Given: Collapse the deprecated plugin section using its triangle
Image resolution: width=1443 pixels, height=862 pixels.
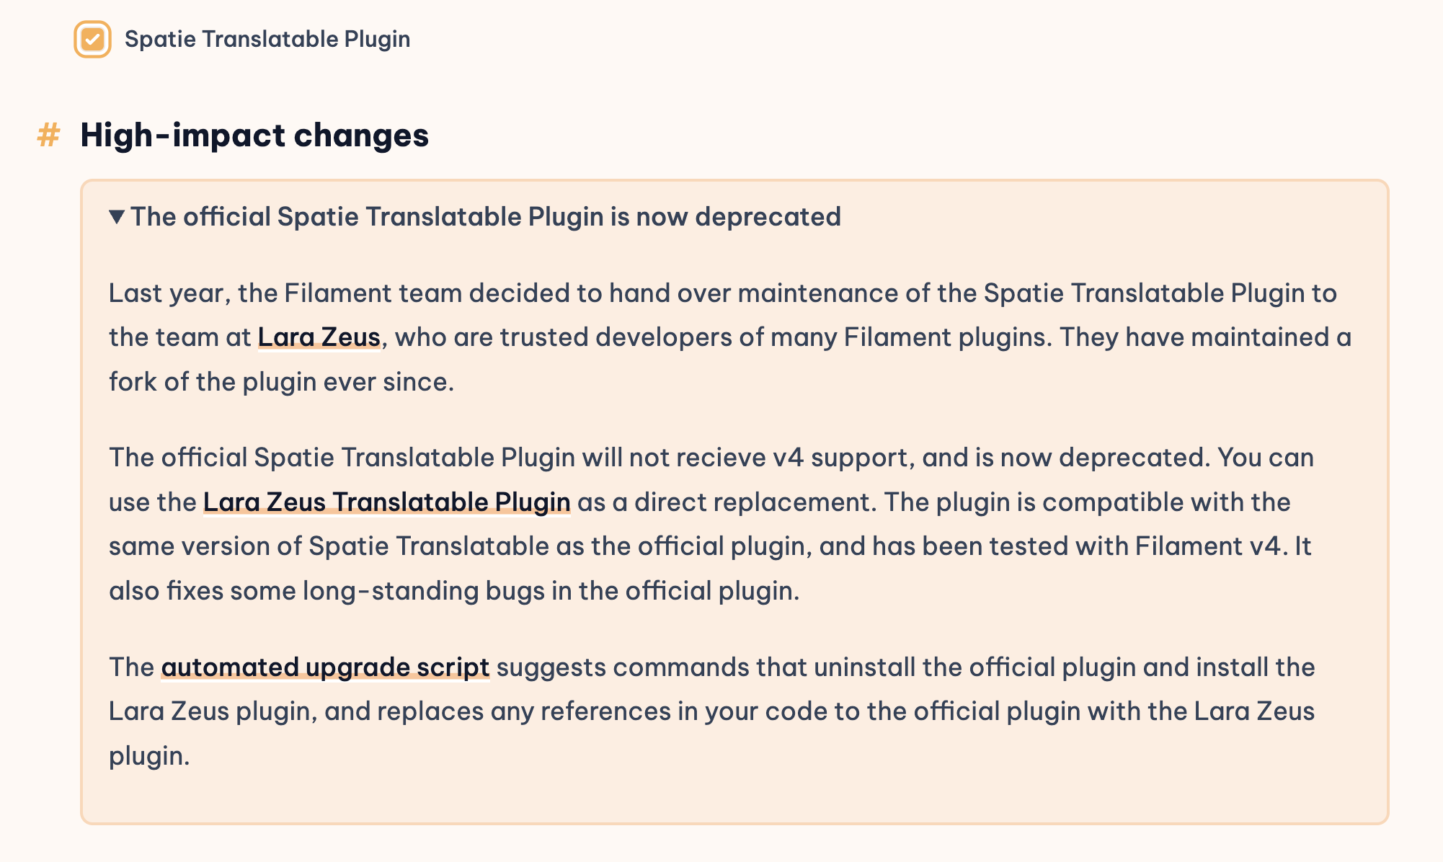Looking at the screenshot, I should [x=117, y=216].
